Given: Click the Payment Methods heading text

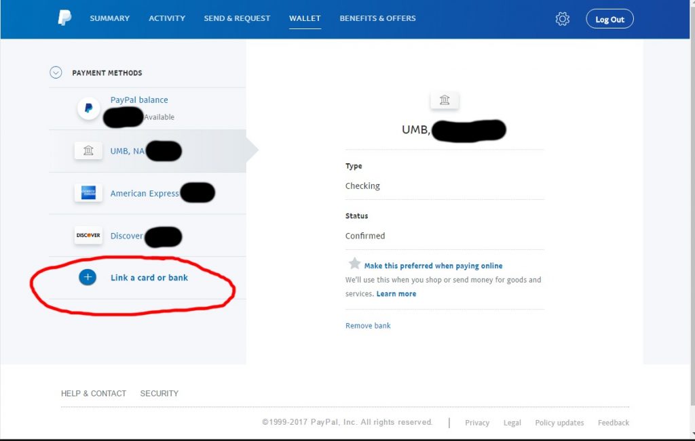Looking at the screenshot, I should 107,72.
